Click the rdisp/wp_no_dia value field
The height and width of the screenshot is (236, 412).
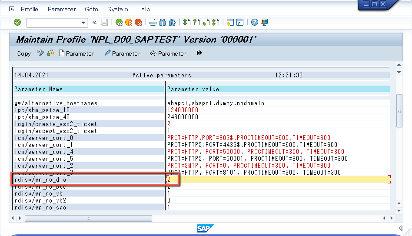pyautogui.click(x=279, y=180)
